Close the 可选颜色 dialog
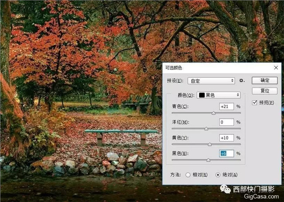The height and width of the screenshot is (202, 284). coord(276,68)
